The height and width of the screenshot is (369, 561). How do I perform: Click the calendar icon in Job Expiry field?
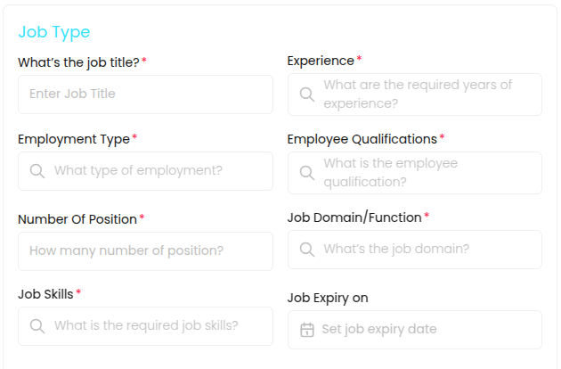307,330
